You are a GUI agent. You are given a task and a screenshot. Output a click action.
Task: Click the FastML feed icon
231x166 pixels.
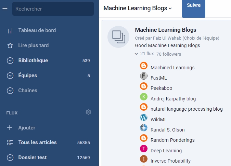pos(144,76)
